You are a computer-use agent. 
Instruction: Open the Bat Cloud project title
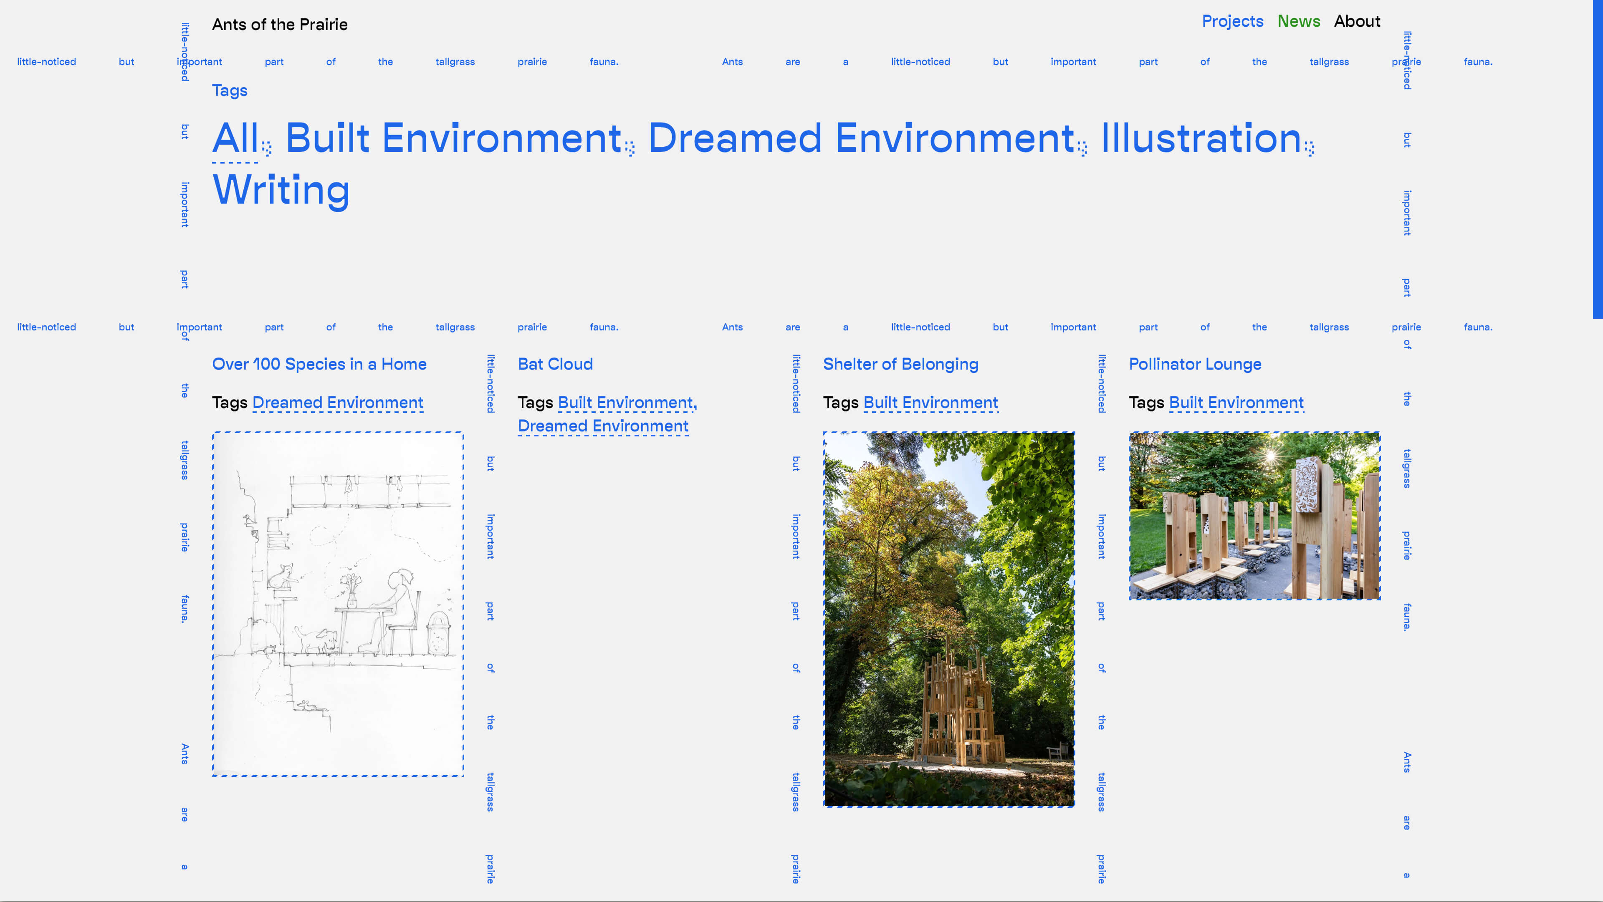(x=555, y=364)
